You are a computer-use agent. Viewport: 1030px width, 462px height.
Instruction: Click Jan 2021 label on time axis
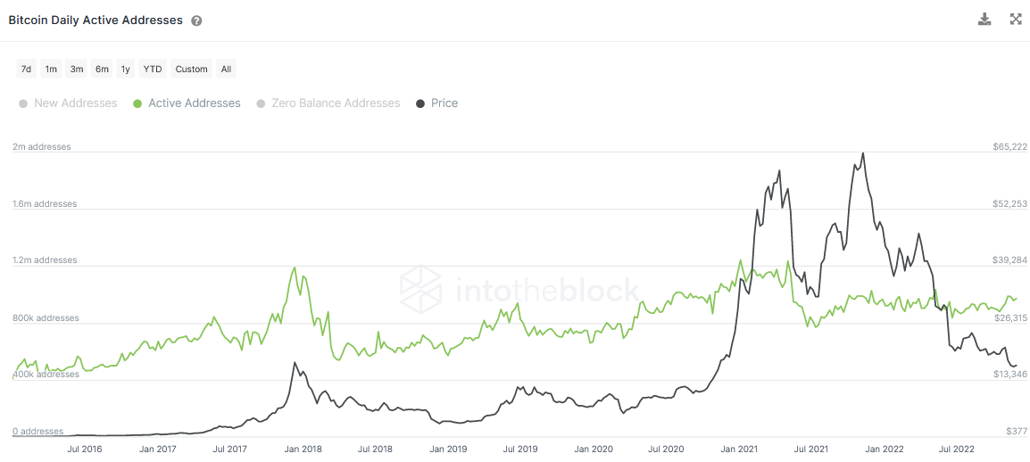(740, 450)
